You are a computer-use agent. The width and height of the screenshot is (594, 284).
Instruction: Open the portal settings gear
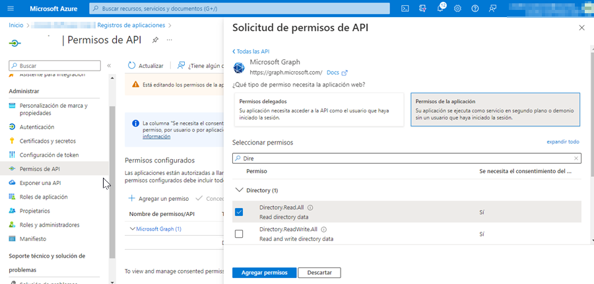coord(457,9)
